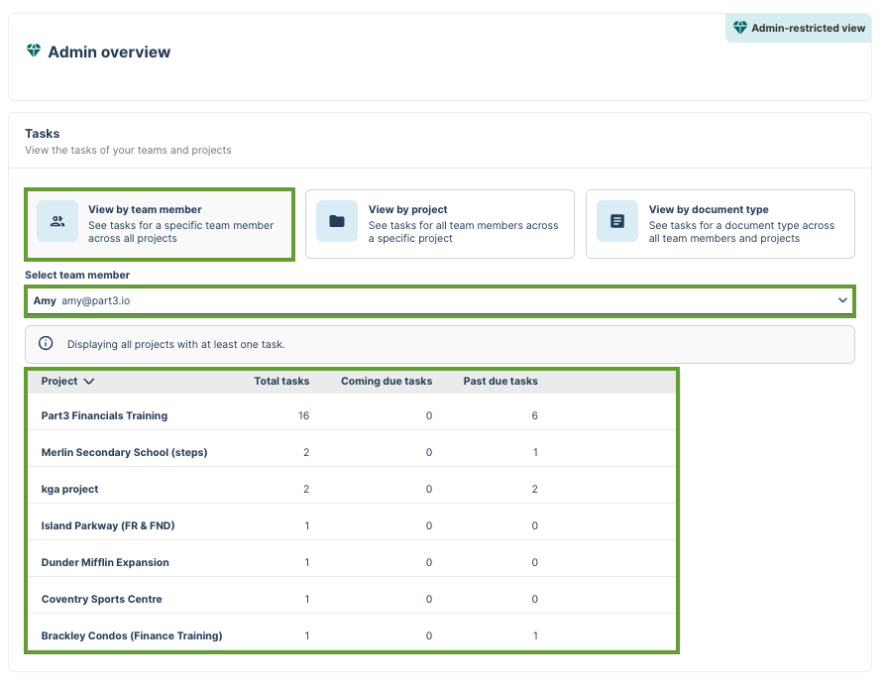The height and width of the screenshot is (688, 886).
Task: Click the Select team member label
Action: (77, 275)
